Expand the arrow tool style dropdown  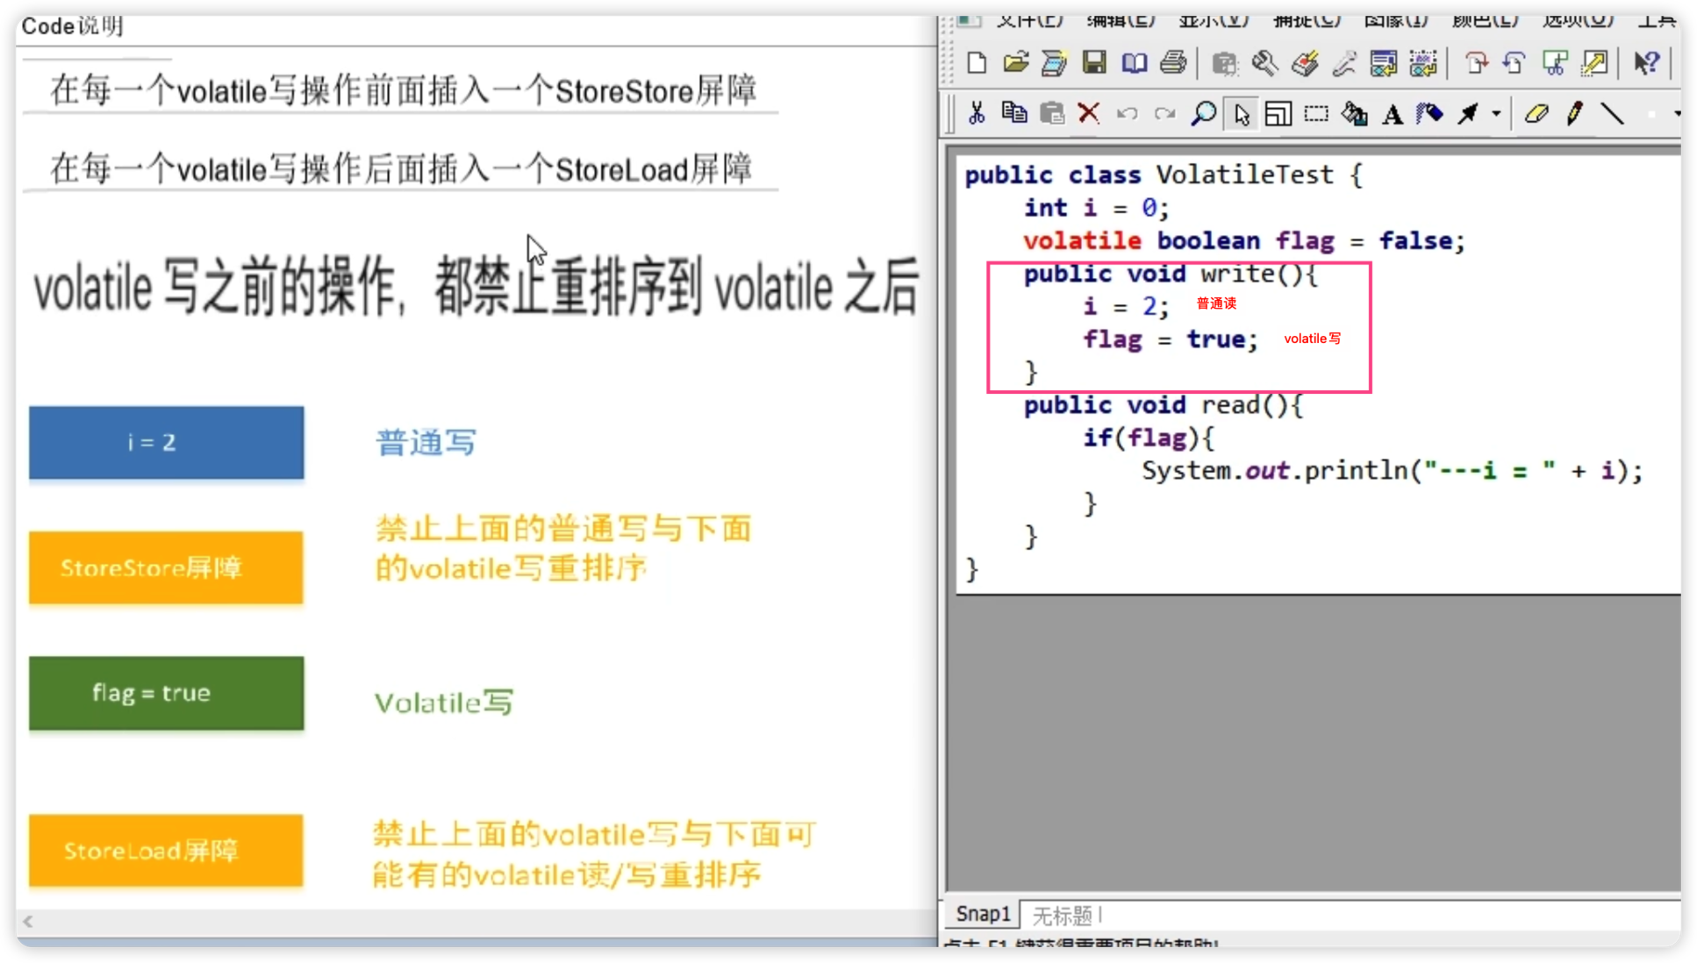coord(1496,114)
